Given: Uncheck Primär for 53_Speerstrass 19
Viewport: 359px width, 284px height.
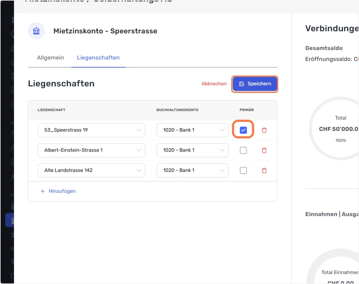Looking at the screenshot, I should tap(244, 130).
